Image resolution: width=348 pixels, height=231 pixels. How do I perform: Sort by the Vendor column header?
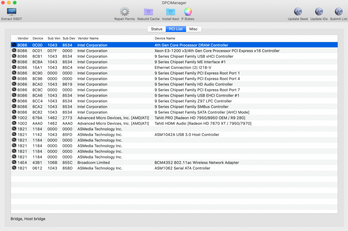[x=23, y=38]
